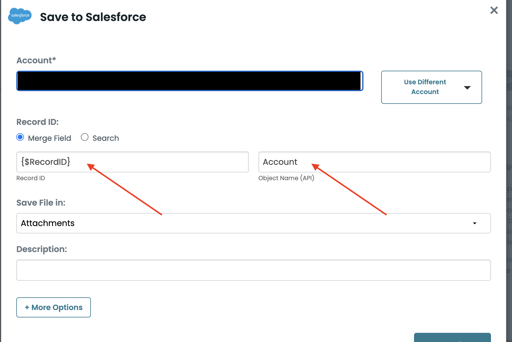Click the caret beside Use Different Account
Viewport: 512px width, 342px height.
coord(467,88)
